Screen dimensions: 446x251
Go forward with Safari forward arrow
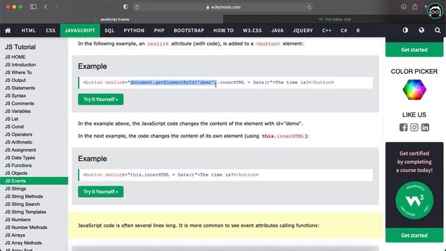[x=56, y=7]
